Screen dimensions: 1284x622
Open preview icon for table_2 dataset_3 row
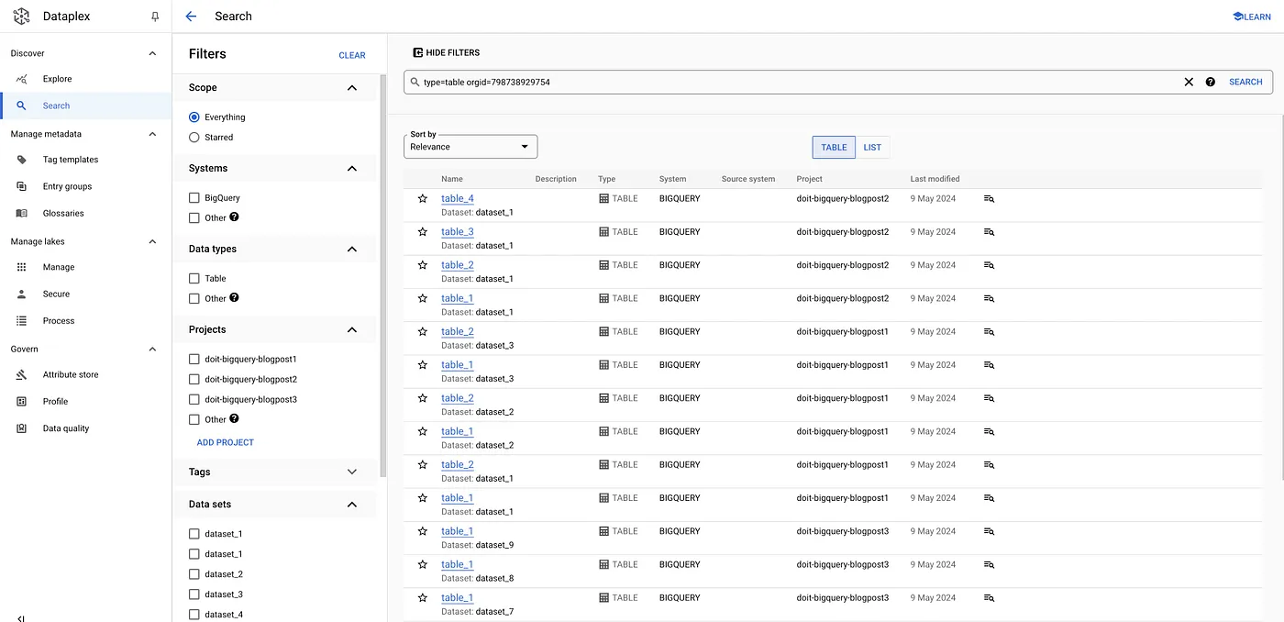[989, 331]
